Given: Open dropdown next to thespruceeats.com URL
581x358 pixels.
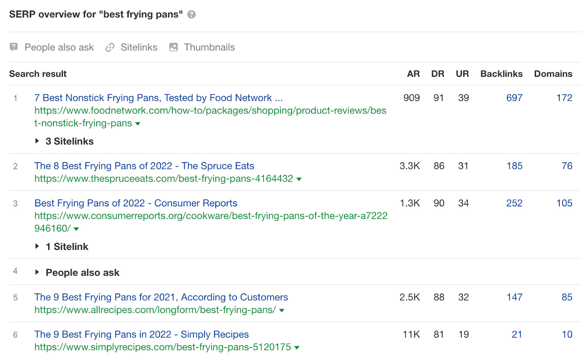Looking at the screenshot, I should [299, 179].
